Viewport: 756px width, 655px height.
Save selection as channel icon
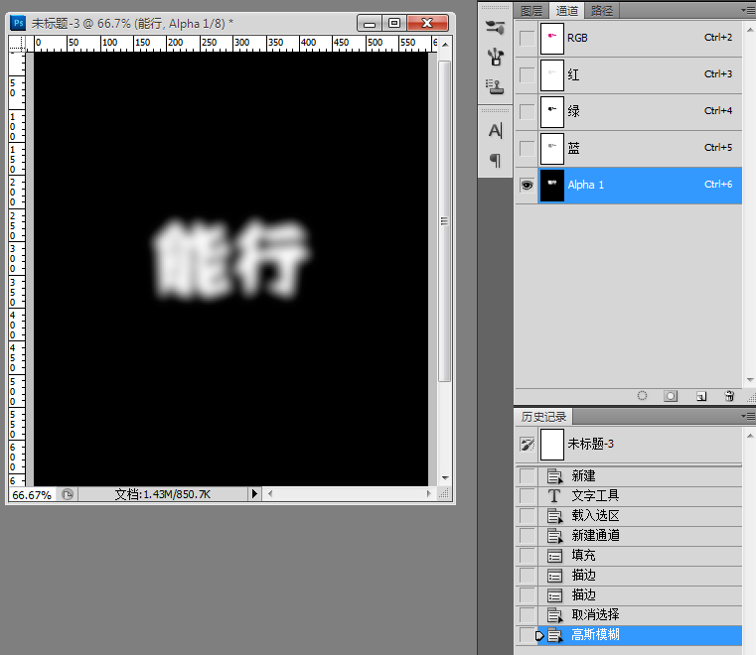click(x=671, y=396)
